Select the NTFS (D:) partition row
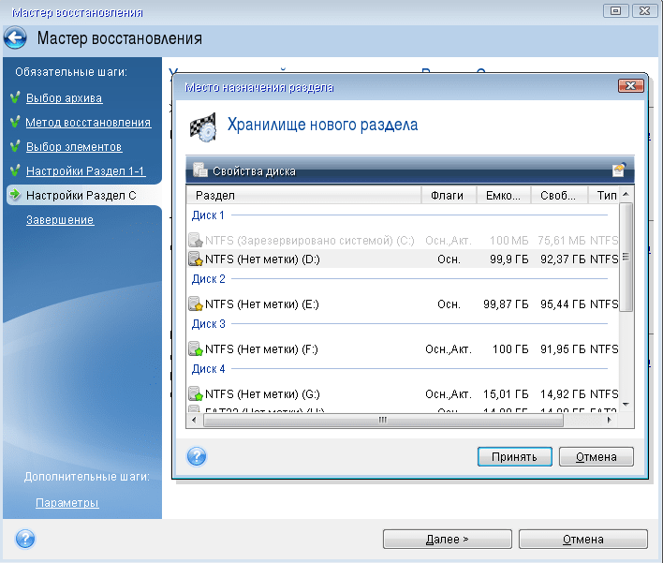The width and height of the screenshot is (663, 563). coord(309,259)
